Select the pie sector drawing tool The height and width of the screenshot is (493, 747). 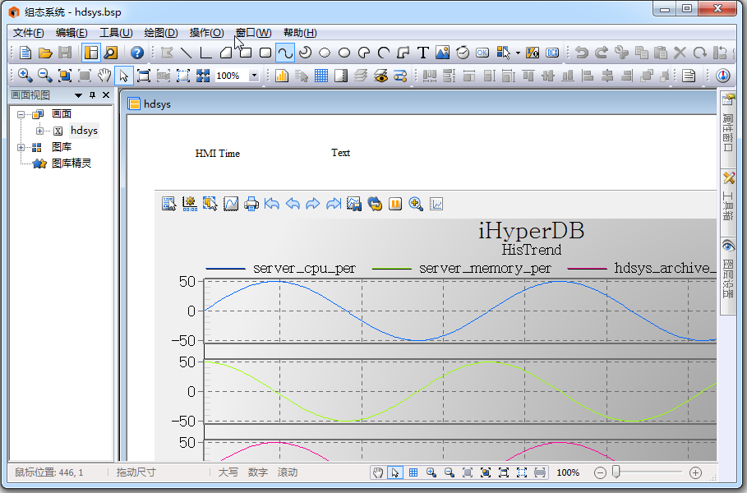[364, 53]
